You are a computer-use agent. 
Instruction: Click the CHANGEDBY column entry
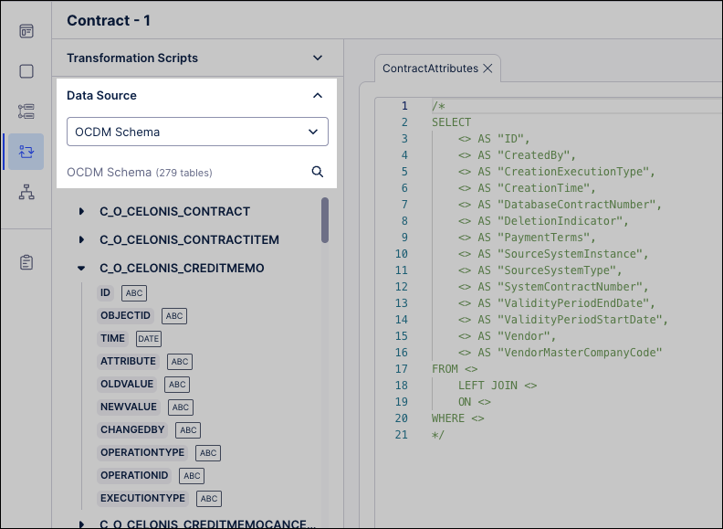tap(133, 429)
